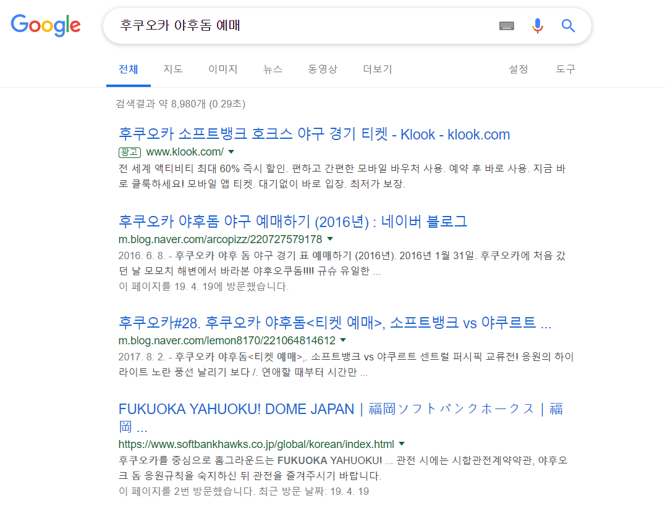The image size is (665, 506).
Task: Click the m.blog.naver.com/arcopizz URL
Action: pyautogui.click(x=220, y=239)
